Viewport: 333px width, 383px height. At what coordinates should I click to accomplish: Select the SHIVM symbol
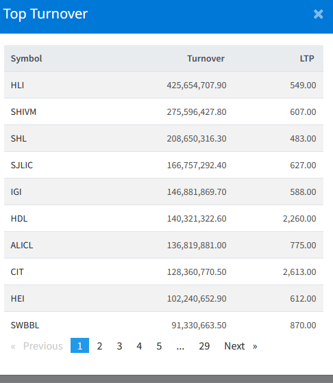(23, 112)
